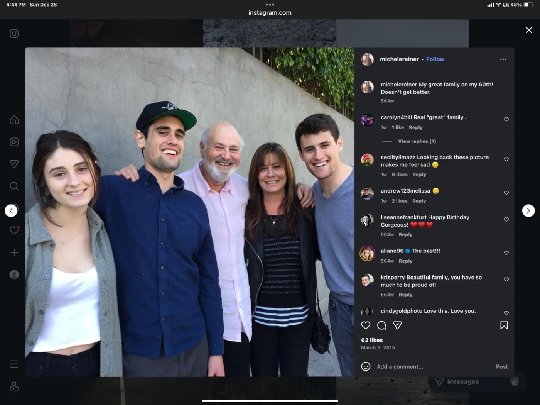This screenshot has height=405, width=540.
Task: Expand View replies under carolyn4bill comment
Action: click(417, 141)
